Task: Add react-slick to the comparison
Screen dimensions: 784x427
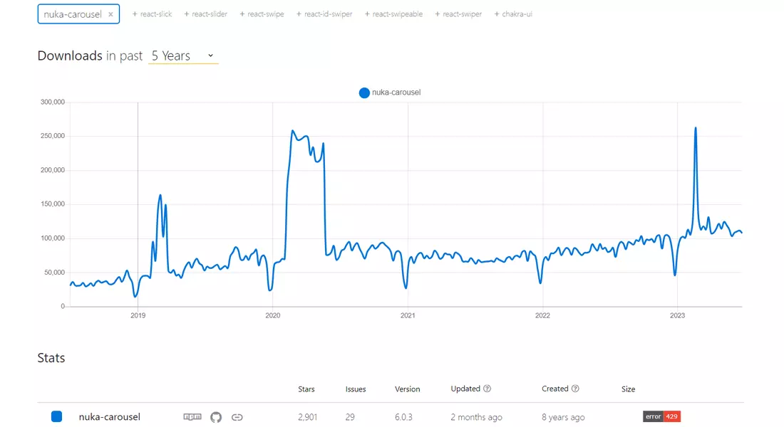Action: [x=152, y=14]
